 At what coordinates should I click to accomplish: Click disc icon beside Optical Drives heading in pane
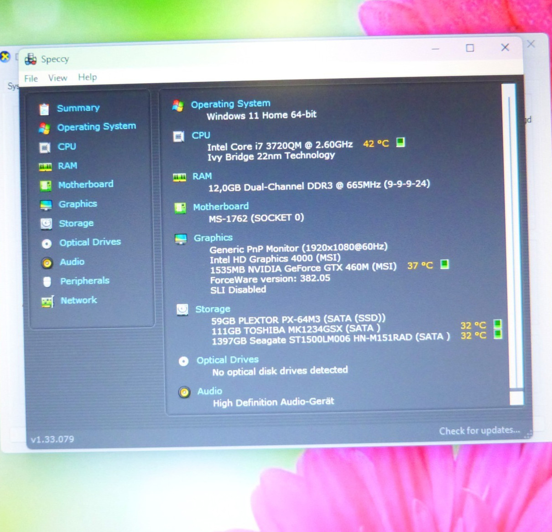pyautogui.click(x=183, y=361)
